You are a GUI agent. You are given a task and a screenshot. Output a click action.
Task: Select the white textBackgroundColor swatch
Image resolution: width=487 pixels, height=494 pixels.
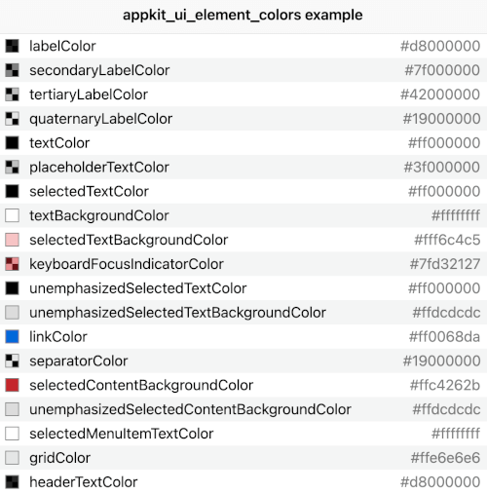click(12, 215)
